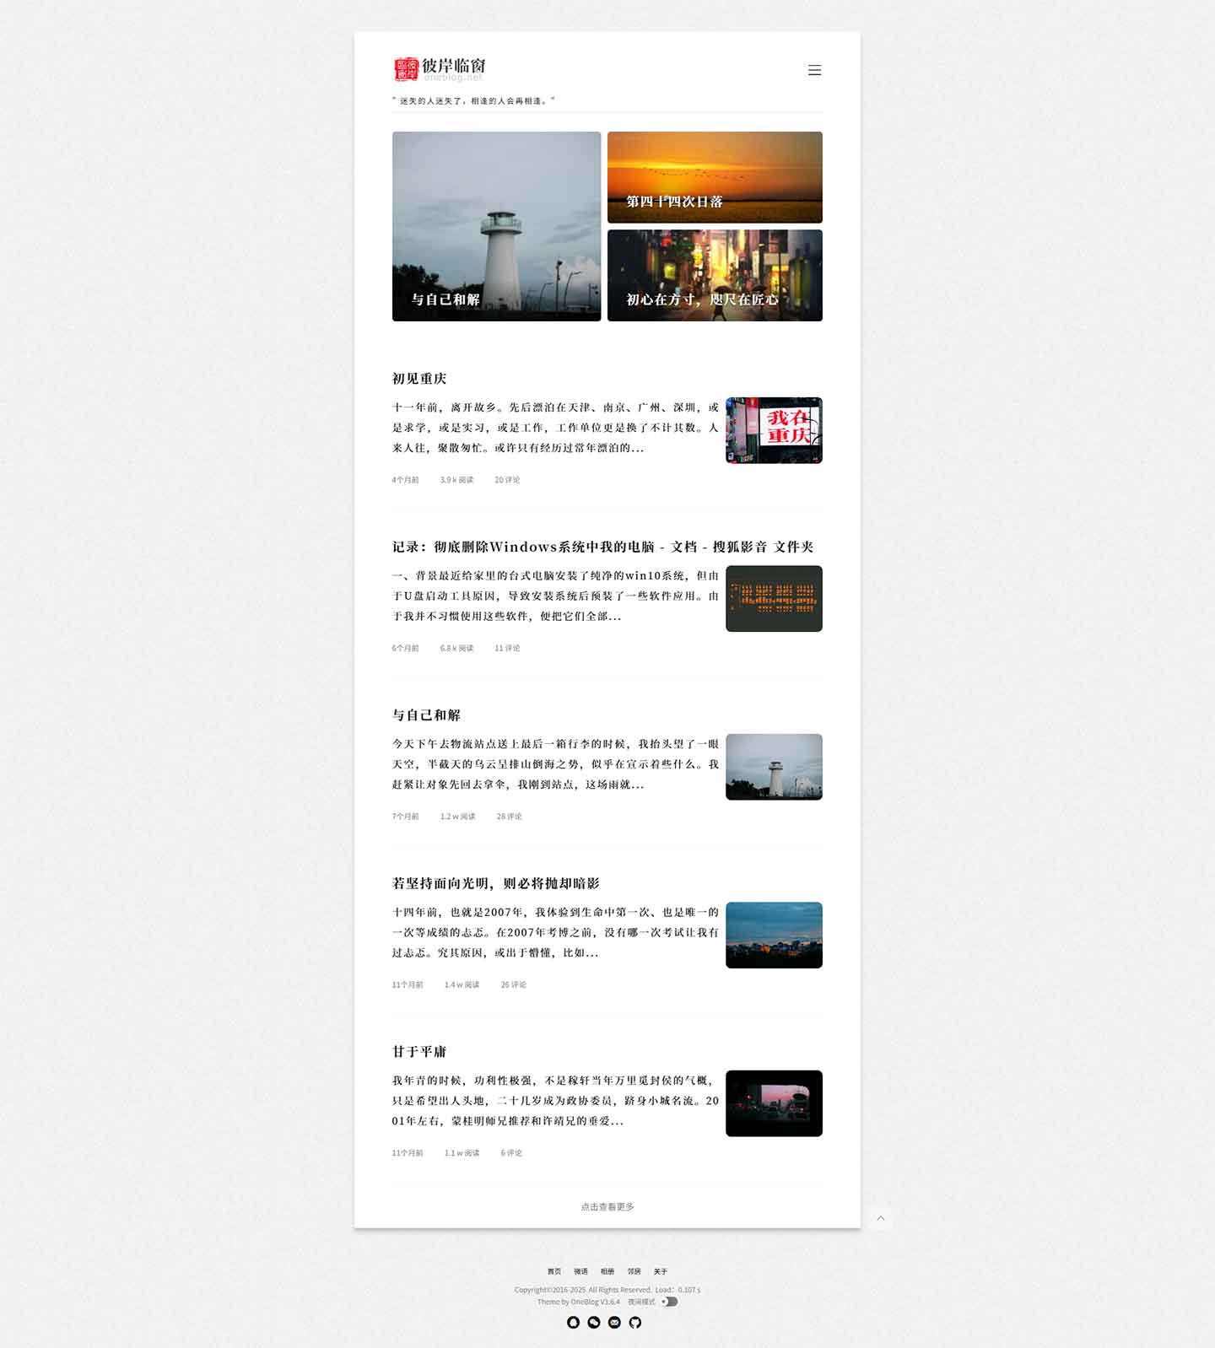Click the QQ icon in footer
The height and width of the screenshot is (1348, 1215).
[573, 1322]
